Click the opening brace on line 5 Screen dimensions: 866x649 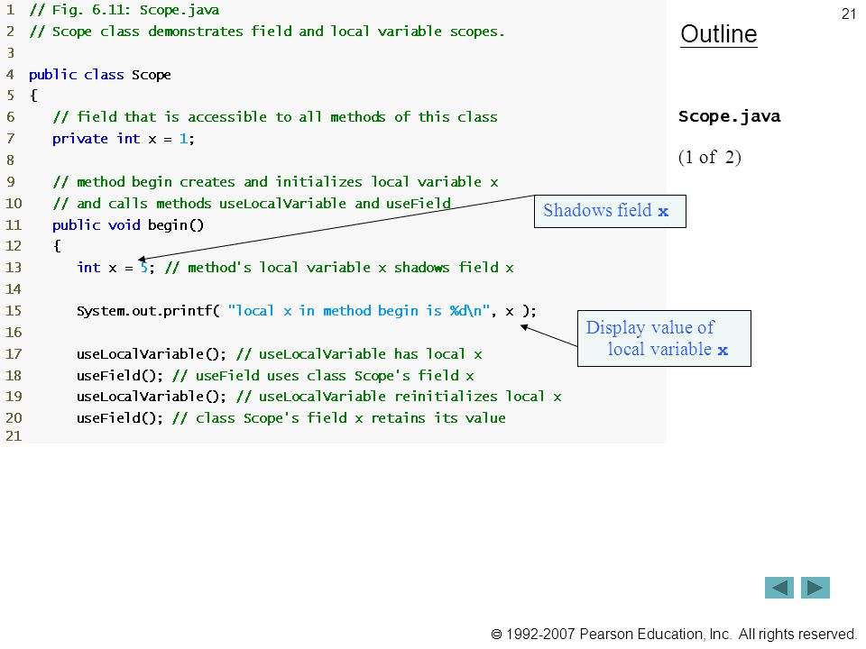point(33,96)
